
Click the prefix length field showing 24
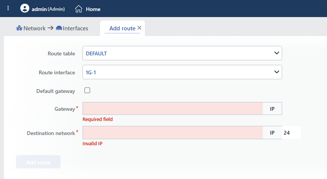(x=291, y=133)
